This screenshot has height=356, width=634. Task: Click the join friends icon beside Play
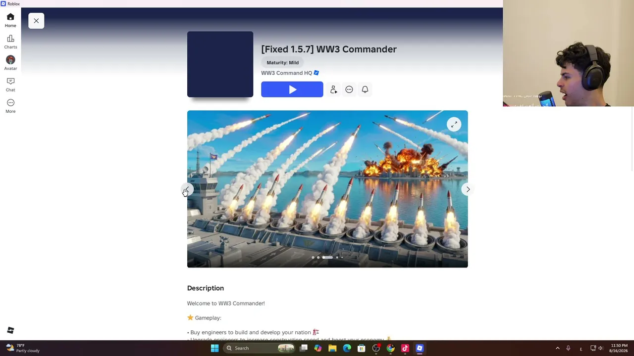click(333, 89)
